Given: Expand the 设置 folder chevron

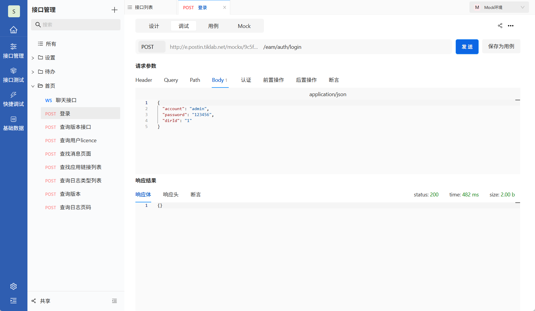Looking at the screenshot, I should (x=33, y=58).
